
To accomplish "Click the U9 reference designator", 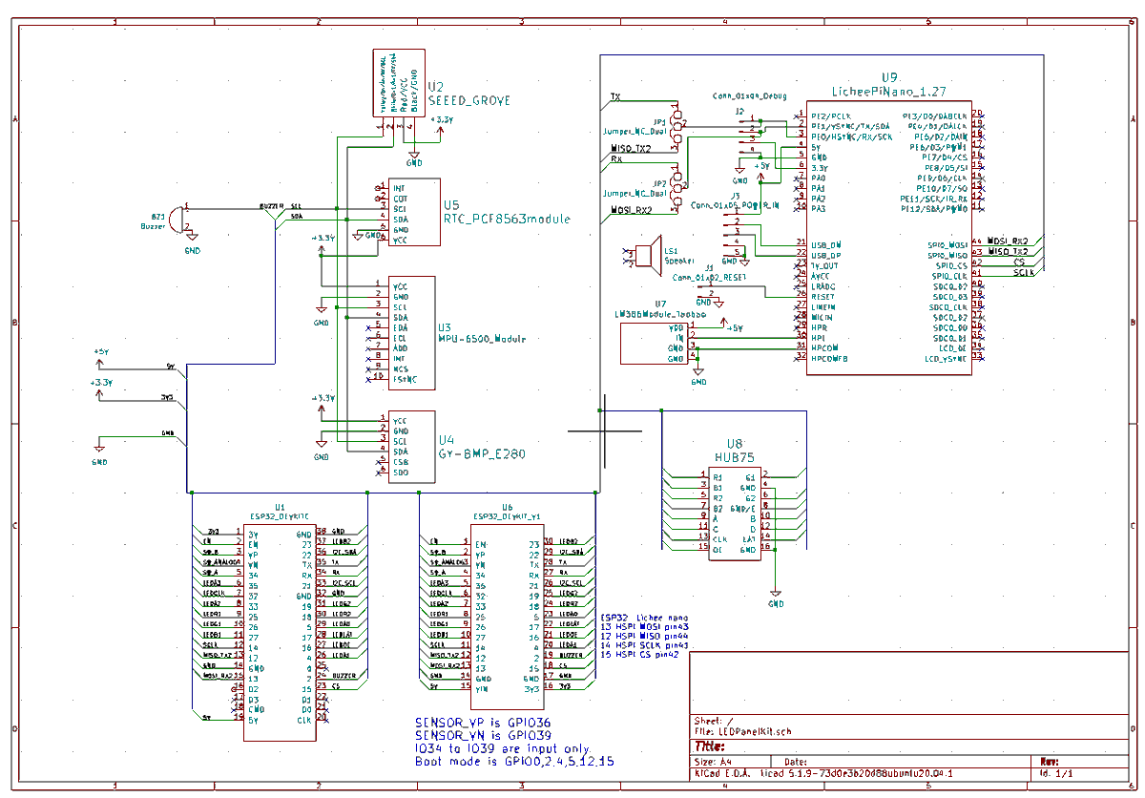I will pyautogui.click(x=890, y=77).
